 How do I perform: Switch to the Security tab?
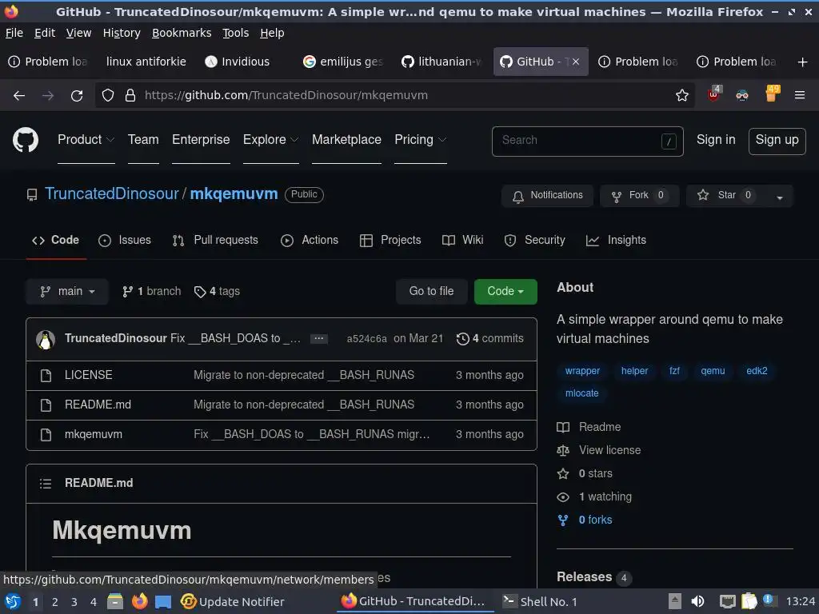point(534,240)
